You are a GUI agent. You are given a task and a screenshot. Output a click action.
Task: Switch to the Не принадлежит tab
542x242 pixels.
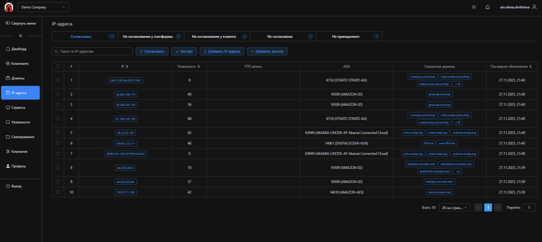coord(349,36)
